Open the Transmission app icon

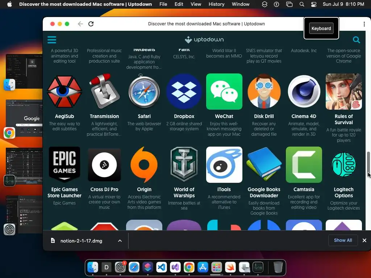(104, 91)
